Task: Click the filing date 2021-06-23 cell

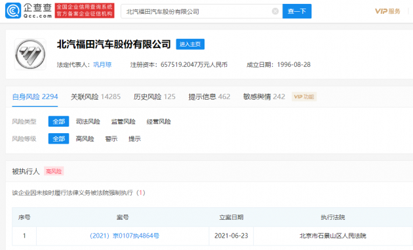Action: [x=231, y=236]
